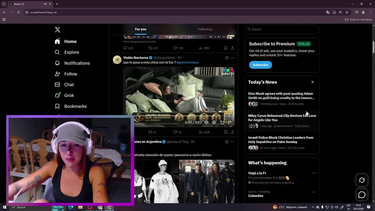
Task: Open the right Justin Bieber photo
Action: pos(207,181)
